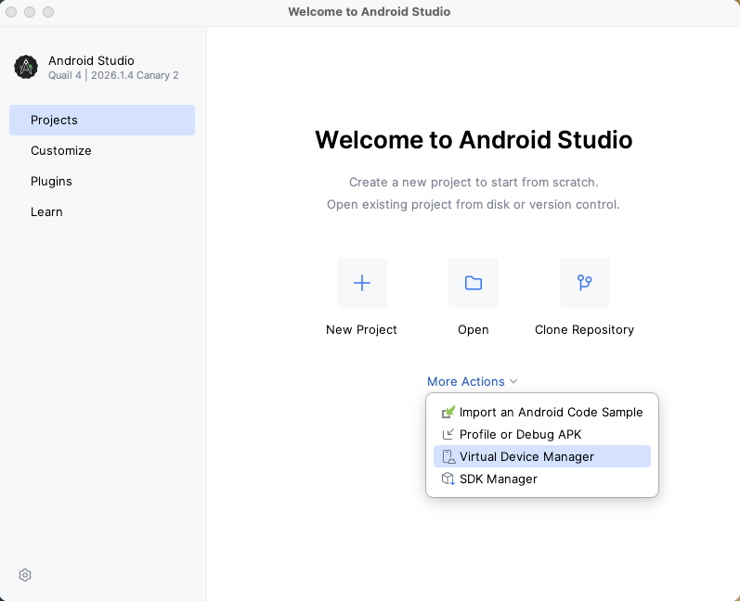Click the New Project plus icon
740x601 pixels.
pos(362,283)
